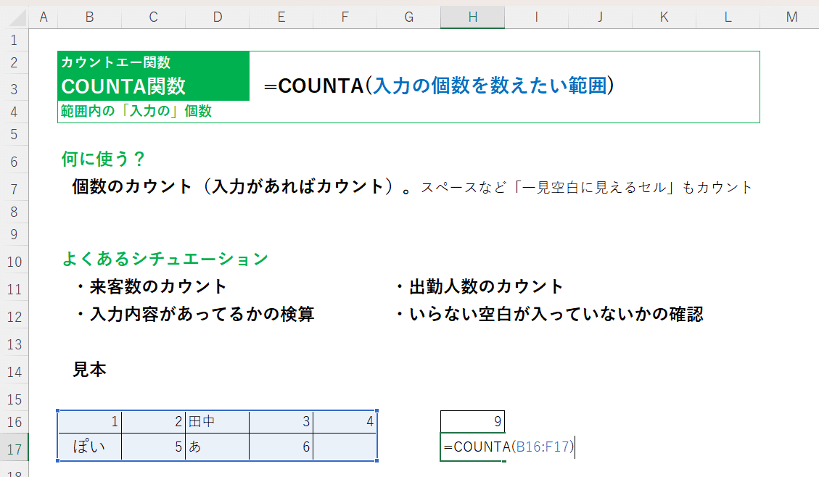The image size is (819, 477).
Task: Select column A header
Action: [44, 17]
